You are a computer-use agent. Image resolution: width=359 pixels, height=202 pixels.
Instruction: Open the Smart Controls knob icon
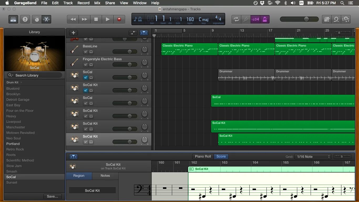tap(37, 19)
